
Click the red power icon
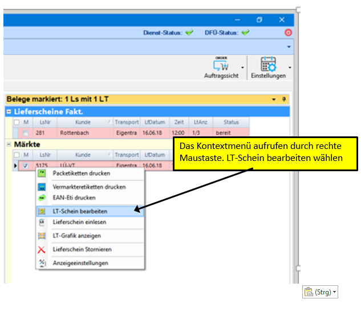tap(288, 33)
